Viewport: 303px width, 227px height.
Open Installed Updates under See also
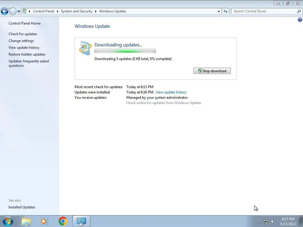click(22, 207)
